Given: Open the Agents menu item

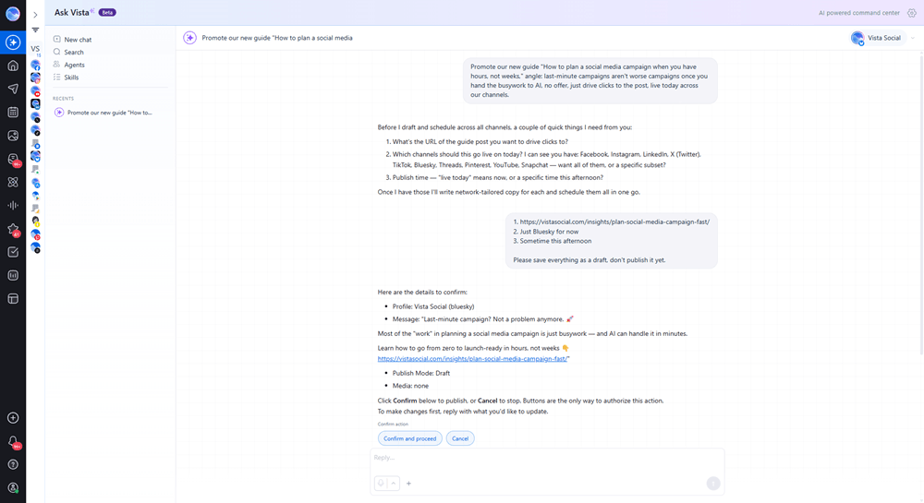Looking at the screenshot, I should pyautogui.click(x=74, y=65).
